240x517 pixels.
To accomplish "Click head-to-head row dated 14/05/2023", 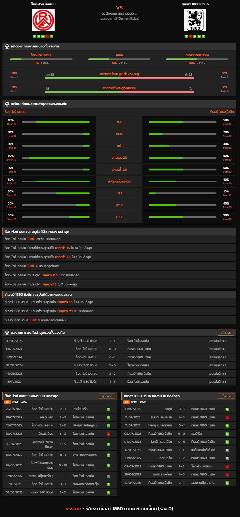I will pos(119,374).
